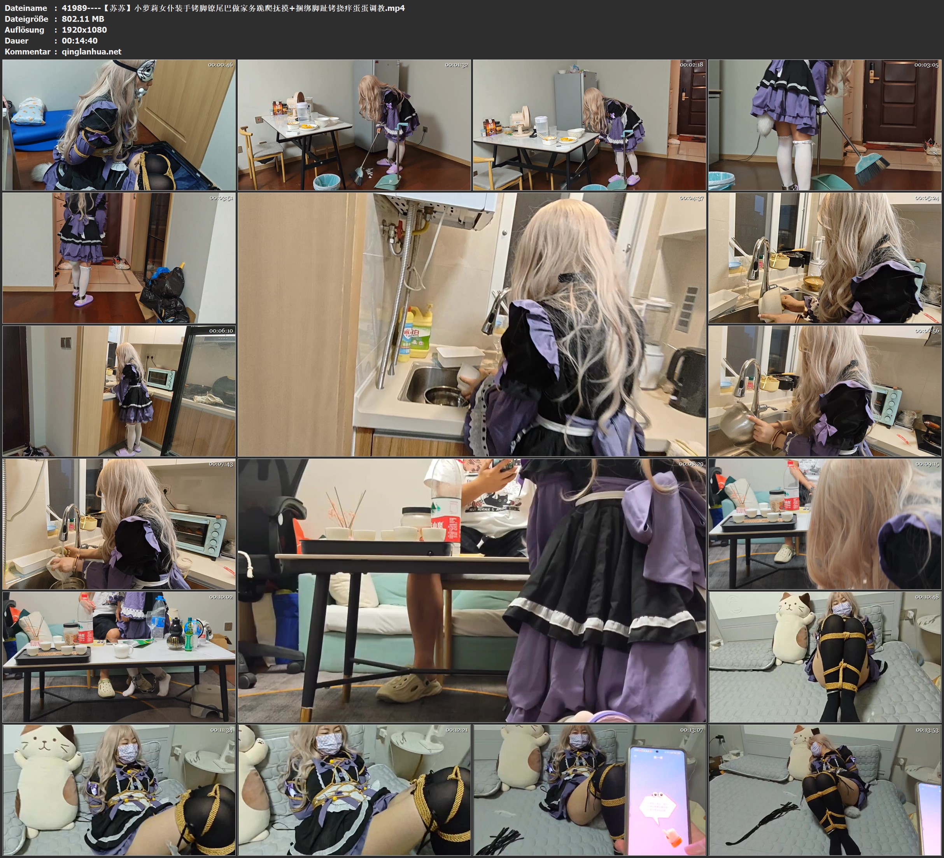This screenshot has width=944, height=858.
Task: Click the thumbnail timestamped 00:00:46
Action: tap(119, 124)
